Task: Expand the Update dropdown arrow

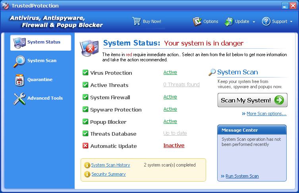Action: point(254,22)
